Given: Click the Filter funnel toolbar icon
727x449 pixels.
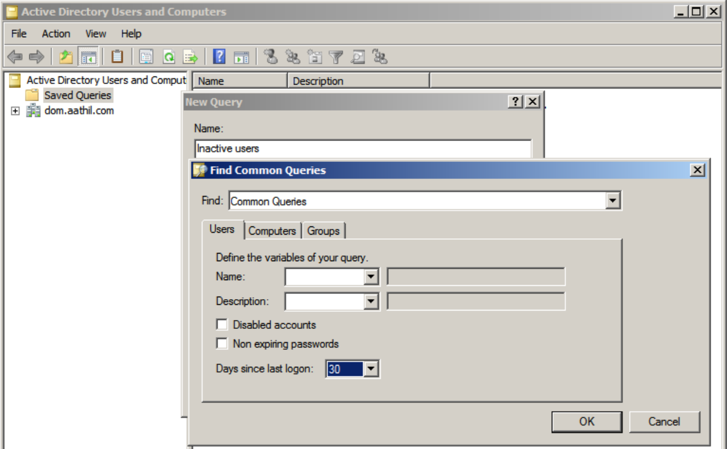Looking at the screenshot, I should pos(336,57).
